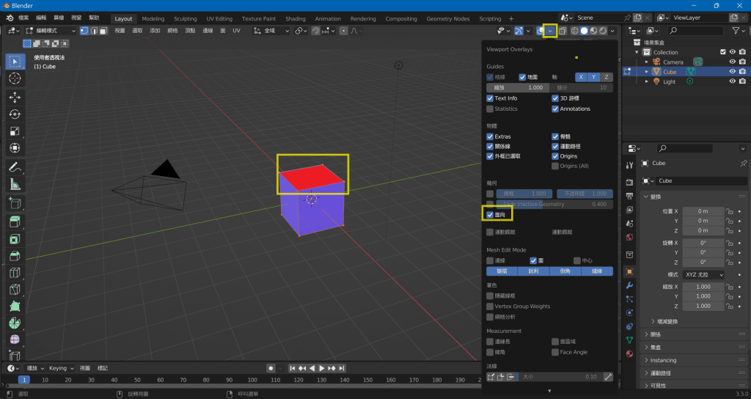Viewport: 751px width, 399px height.
Task: Expand the Instancing panel
Action: [x=663, y=360]
